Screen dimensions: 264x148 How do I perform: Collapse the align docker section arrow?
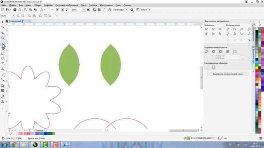click(228, 45)
